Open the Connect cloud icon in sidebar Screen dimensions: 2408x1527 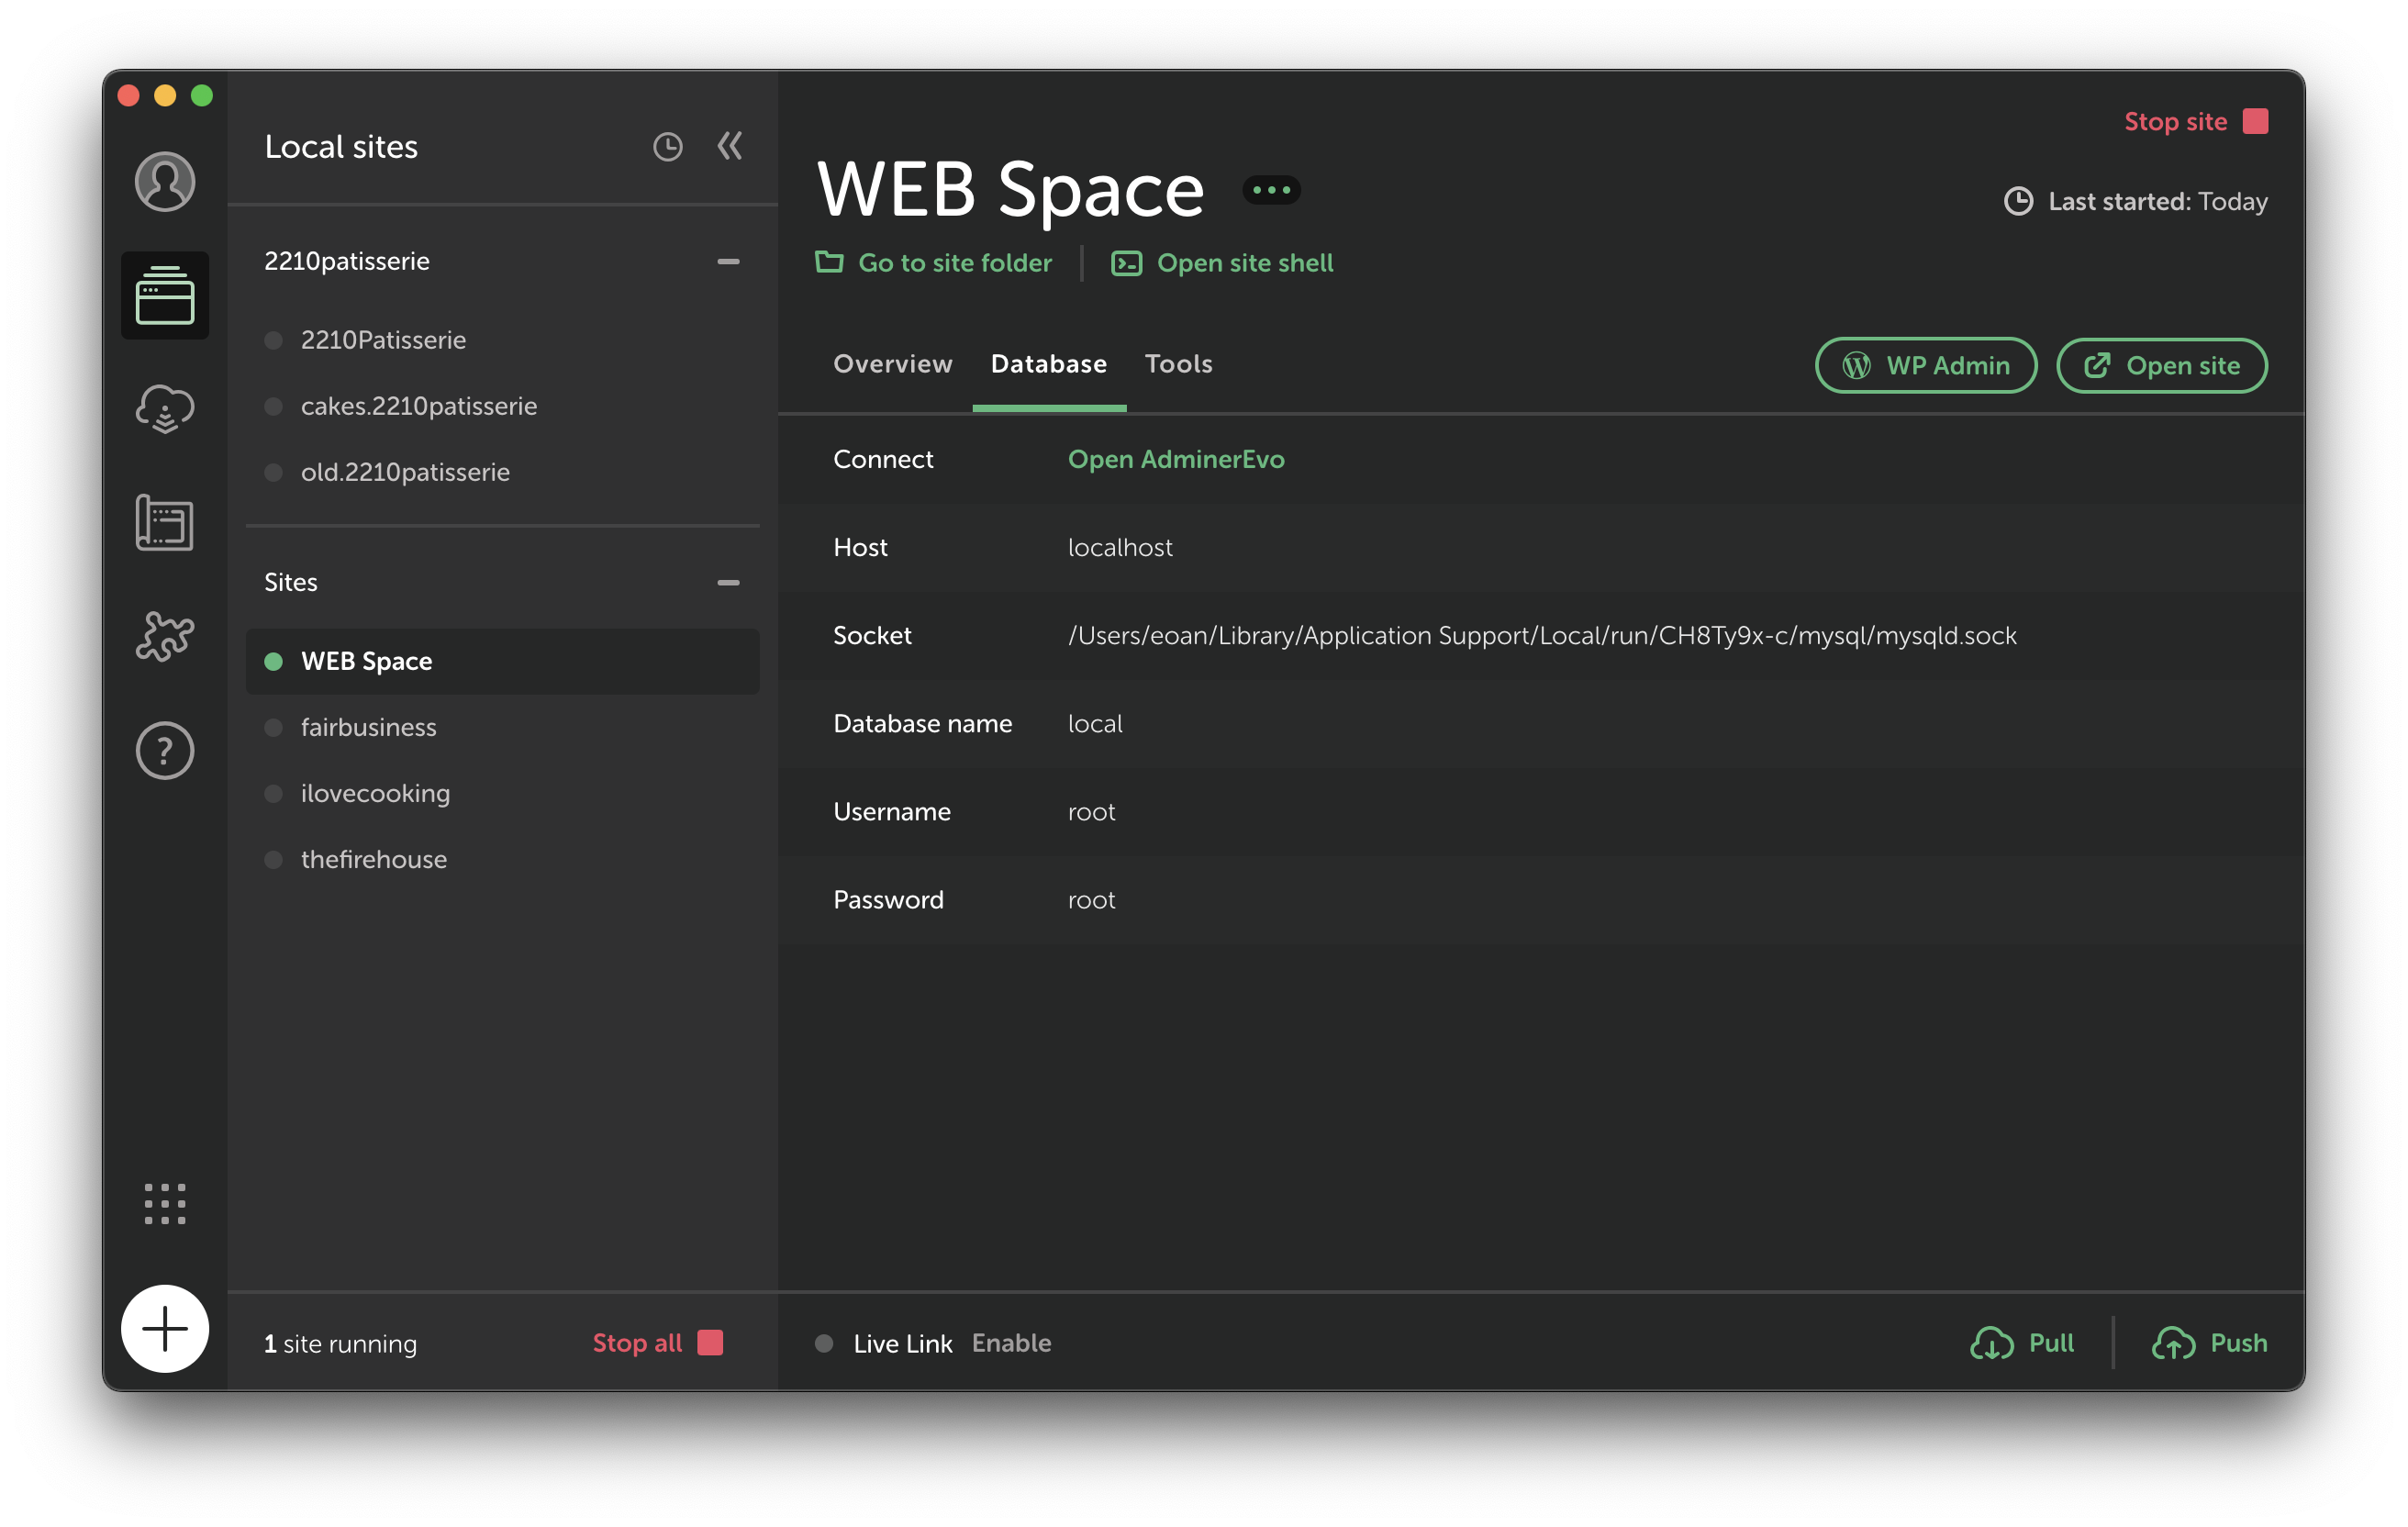point(165,408)
